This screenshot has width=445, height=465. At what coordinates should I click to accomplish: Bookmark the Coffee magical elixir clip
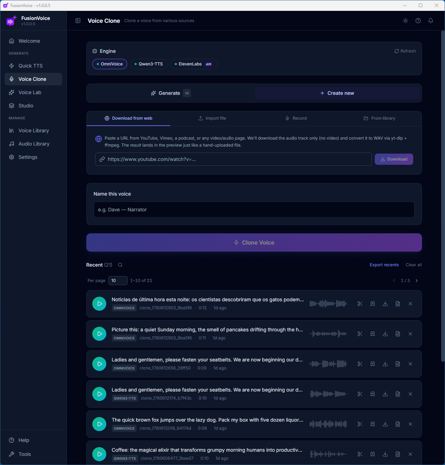point(373,454)
